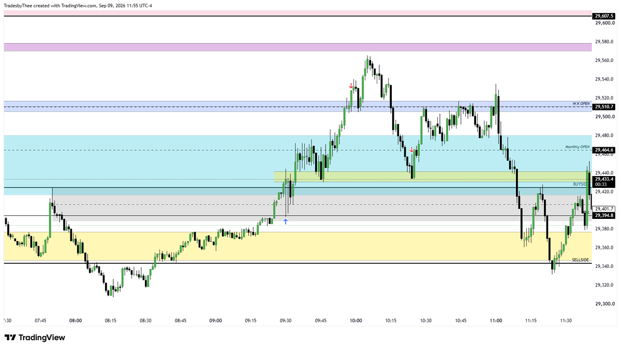Click 29,320.0 on the price axis

point(604,285)
